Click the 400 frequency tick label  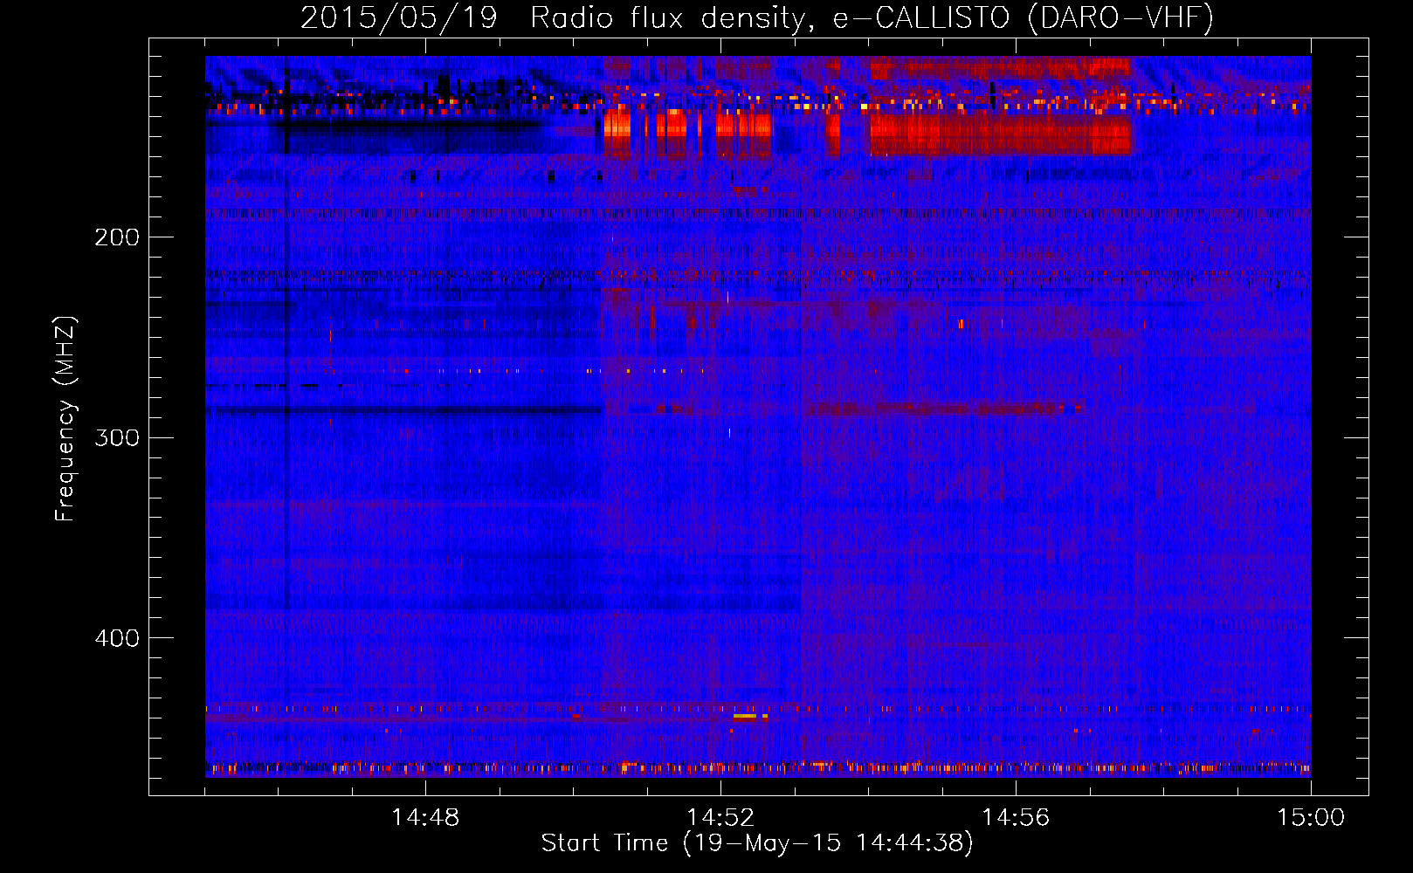[117, 638]
